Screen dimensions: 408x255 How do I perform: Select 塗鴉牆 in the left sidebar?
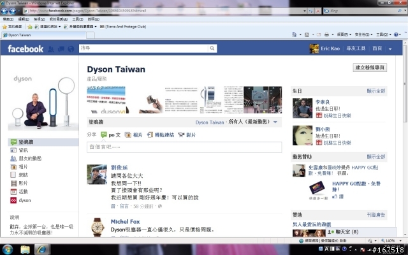coord(43,142)
